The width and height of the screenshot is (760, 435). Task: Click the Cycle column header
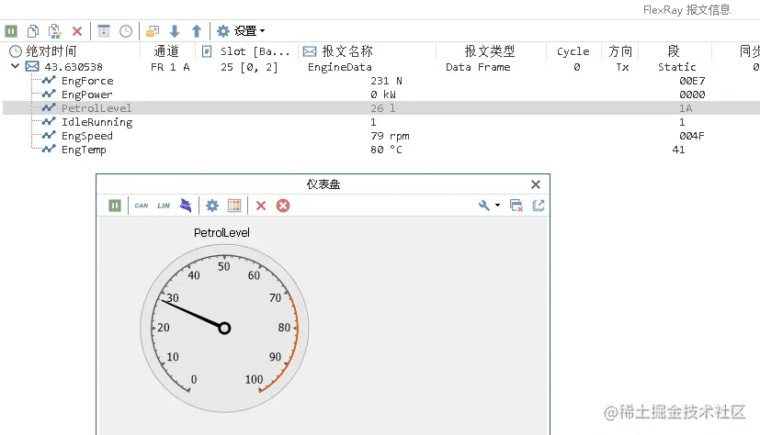tap(573, 51)
